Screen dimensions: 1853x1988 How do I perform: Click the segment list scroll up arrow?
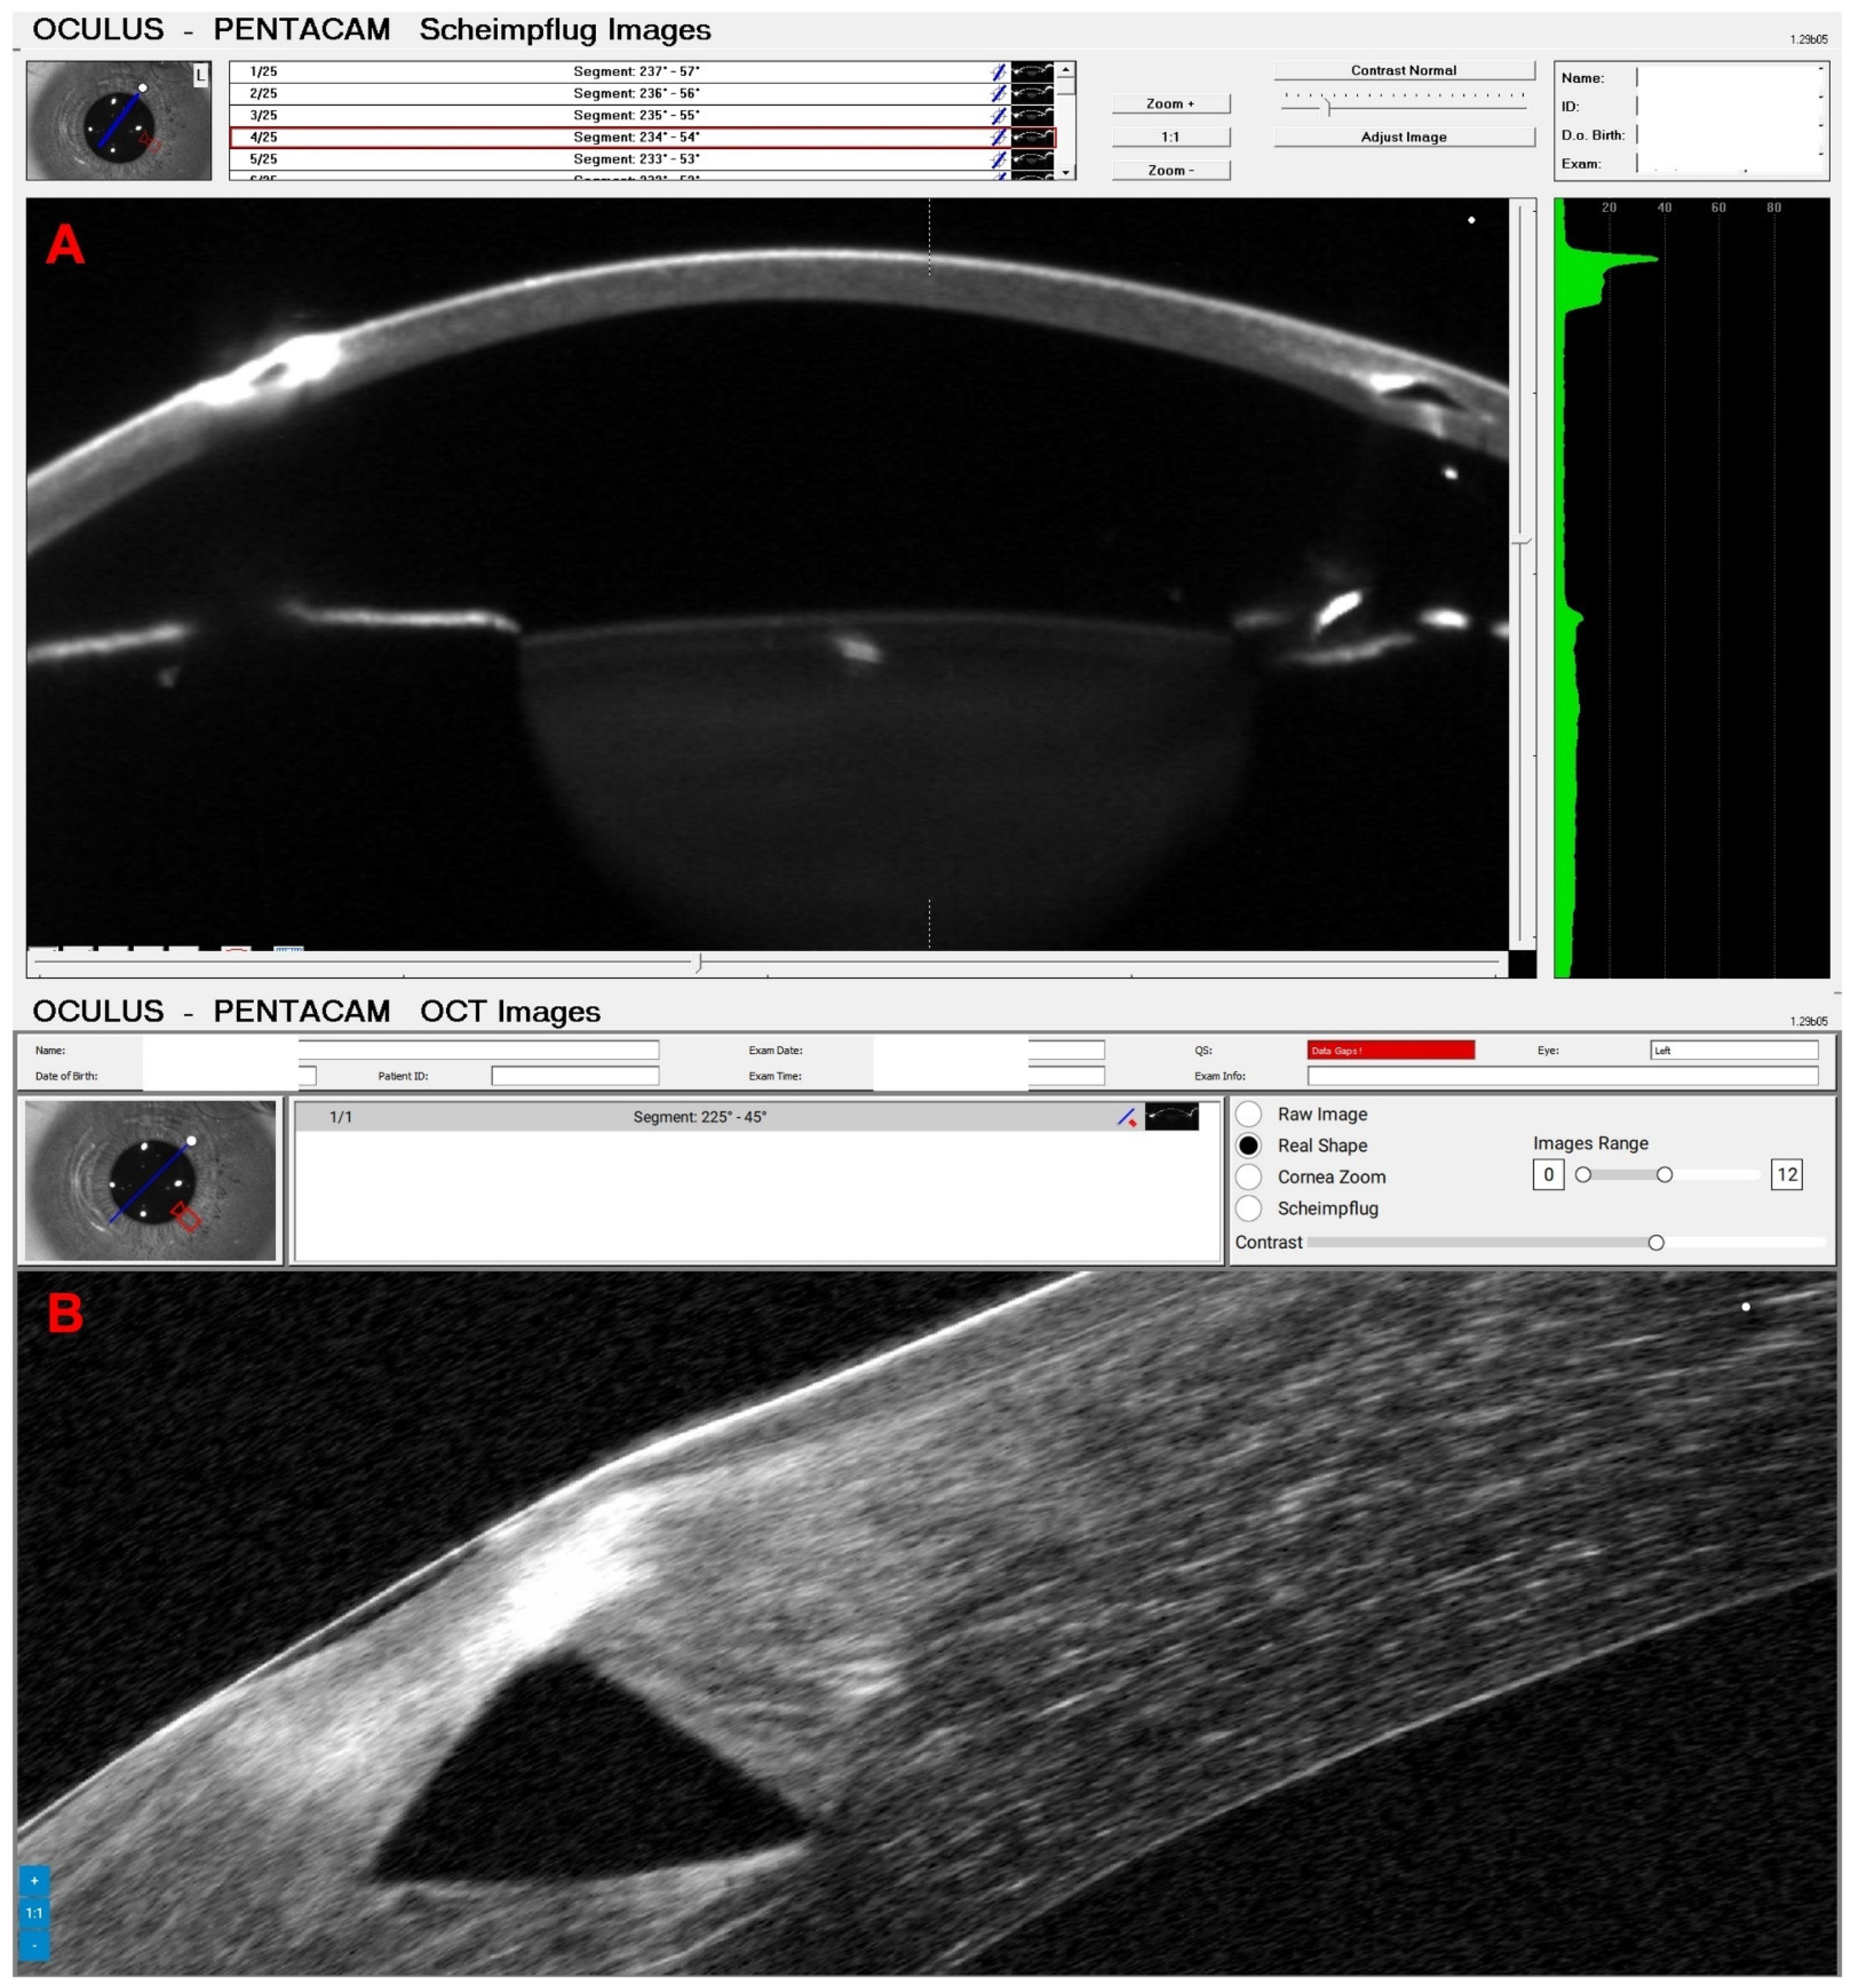click(1066, 70)
